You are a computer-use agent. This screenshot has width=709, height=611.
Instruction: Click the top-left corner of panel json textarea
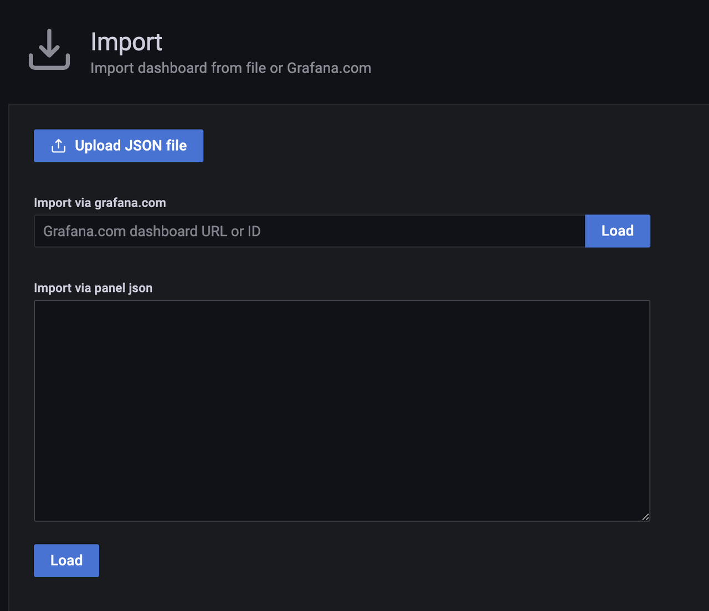point(38,304)
